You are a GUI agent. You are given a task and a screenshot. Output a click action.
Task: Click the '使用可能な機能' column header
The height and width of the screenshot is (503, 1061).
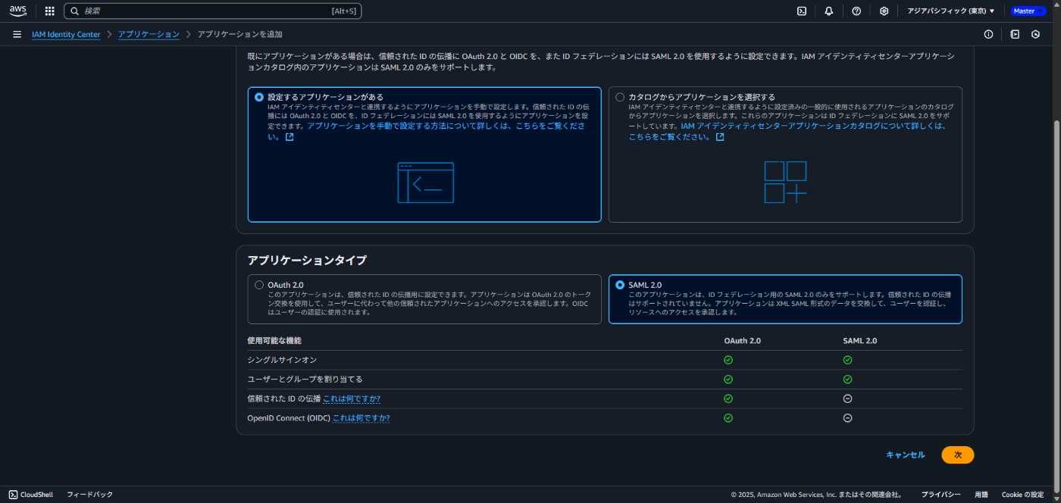(x=274, y=341)
